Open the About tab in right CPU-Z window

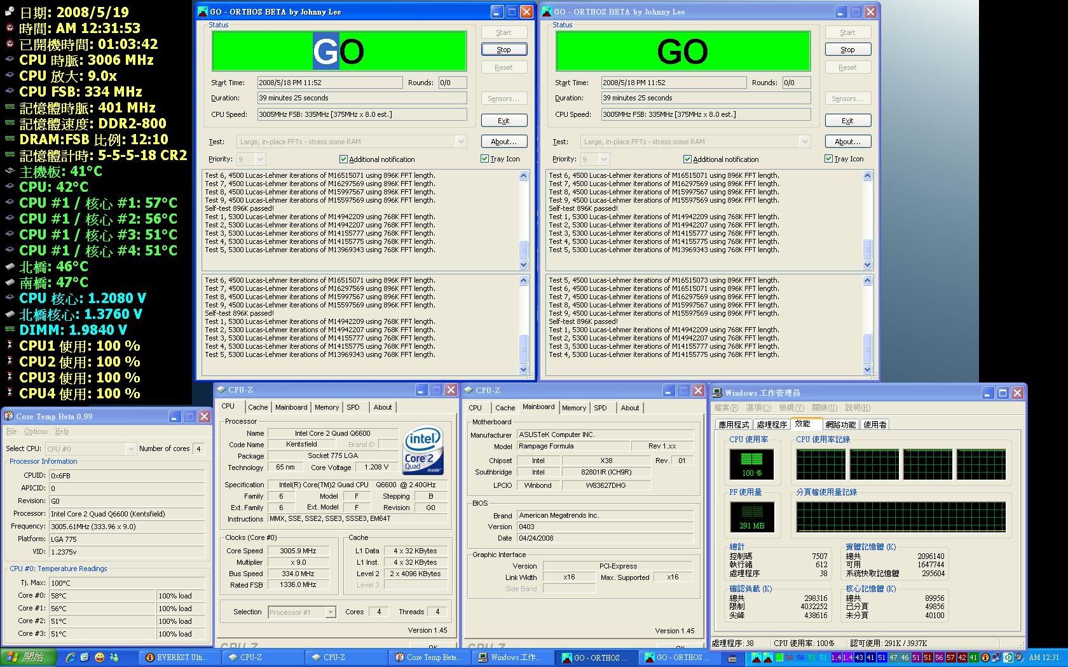tap(630, 408)
